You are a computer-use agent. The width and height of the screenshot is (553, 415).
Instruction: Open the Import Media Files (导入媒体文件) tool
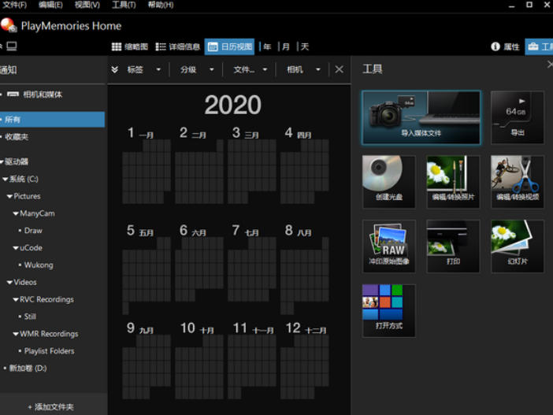[421, 117]
